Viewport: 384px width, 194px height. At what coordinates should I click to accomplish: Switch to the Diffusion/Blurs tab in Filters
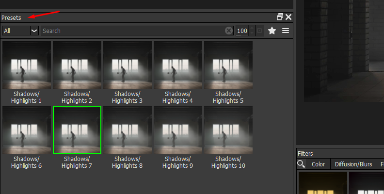point(353,164)
